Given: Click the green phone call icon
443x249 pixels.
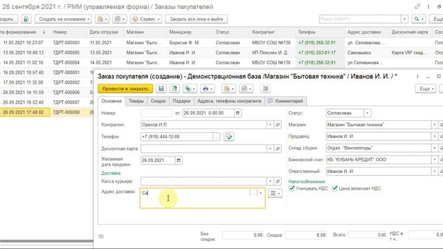Looking at the screenshot, I should tap(228, 137).
